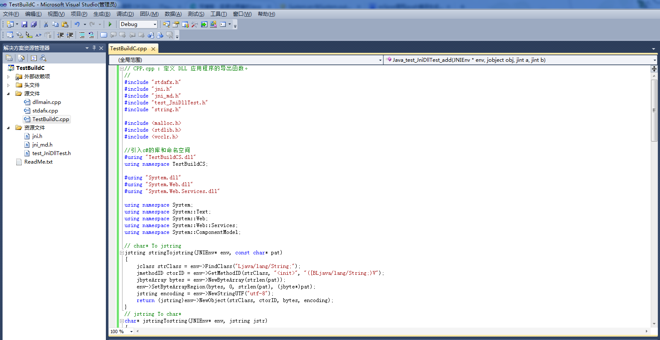Open the 100 % zoom dropdown
This screenshot has width=660, height=340.
[131, 331]
